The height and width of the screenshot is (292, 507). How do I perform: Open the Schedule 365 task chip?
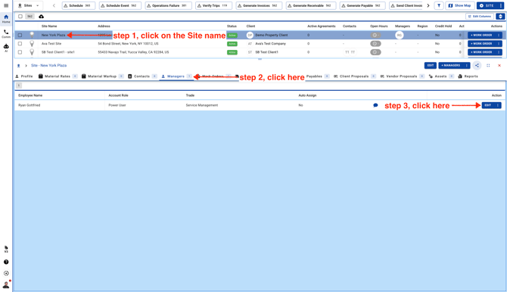coord(79,5)
